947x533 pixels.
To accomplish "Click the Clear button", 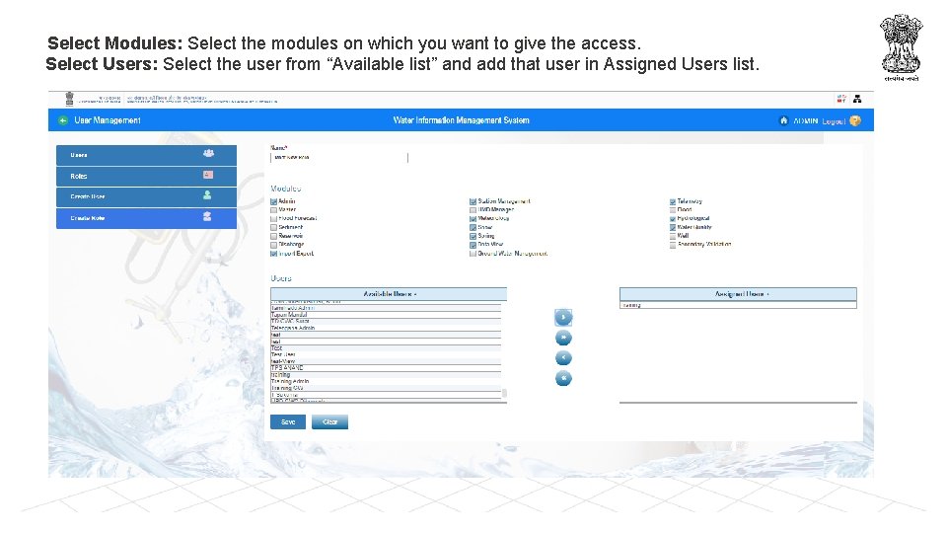I will (x=329, y=421).
